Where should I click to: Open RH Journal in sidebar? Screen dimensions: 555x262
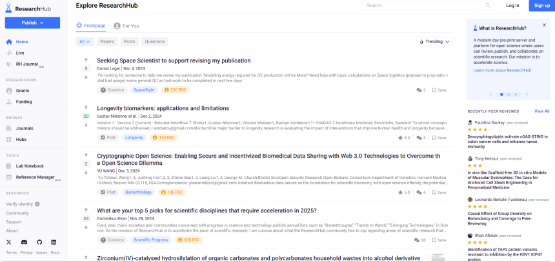26,64
